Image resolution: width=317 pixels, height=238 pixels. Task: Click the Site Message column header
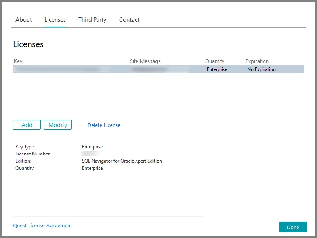point(145,61)
